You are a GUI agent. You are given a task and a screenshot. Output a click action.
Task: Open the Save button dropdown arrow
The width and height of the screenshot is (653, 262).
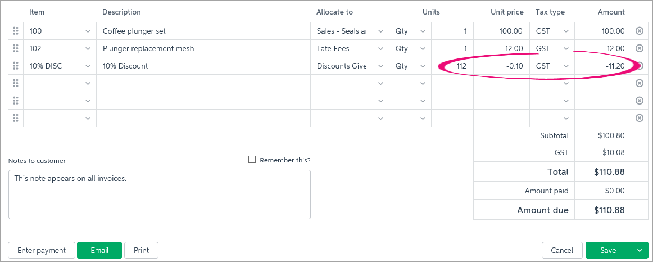[x=640, y=250]
